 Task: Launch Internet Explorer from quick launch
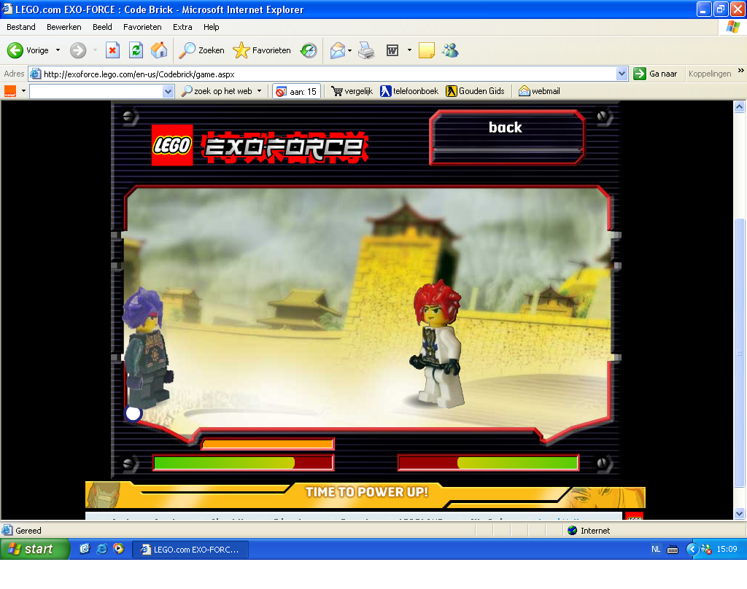click(x=101, y=549)
